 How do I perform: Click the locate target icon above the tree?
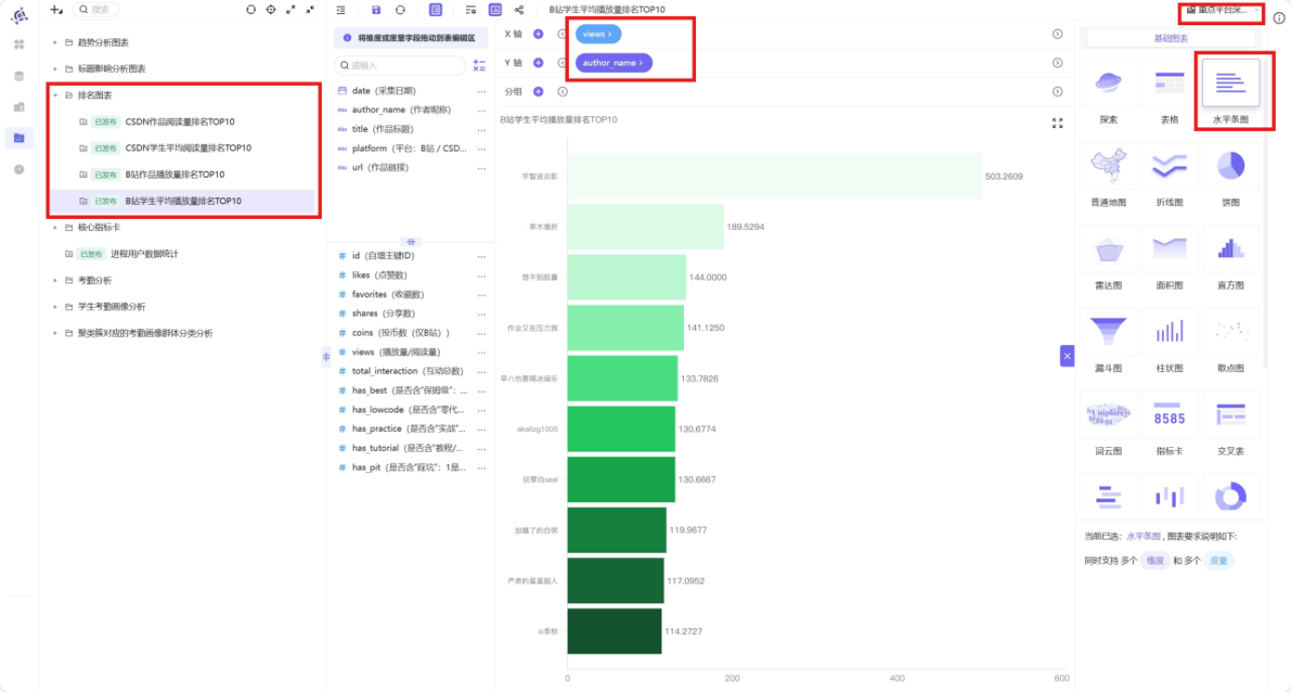coord(271,9)
